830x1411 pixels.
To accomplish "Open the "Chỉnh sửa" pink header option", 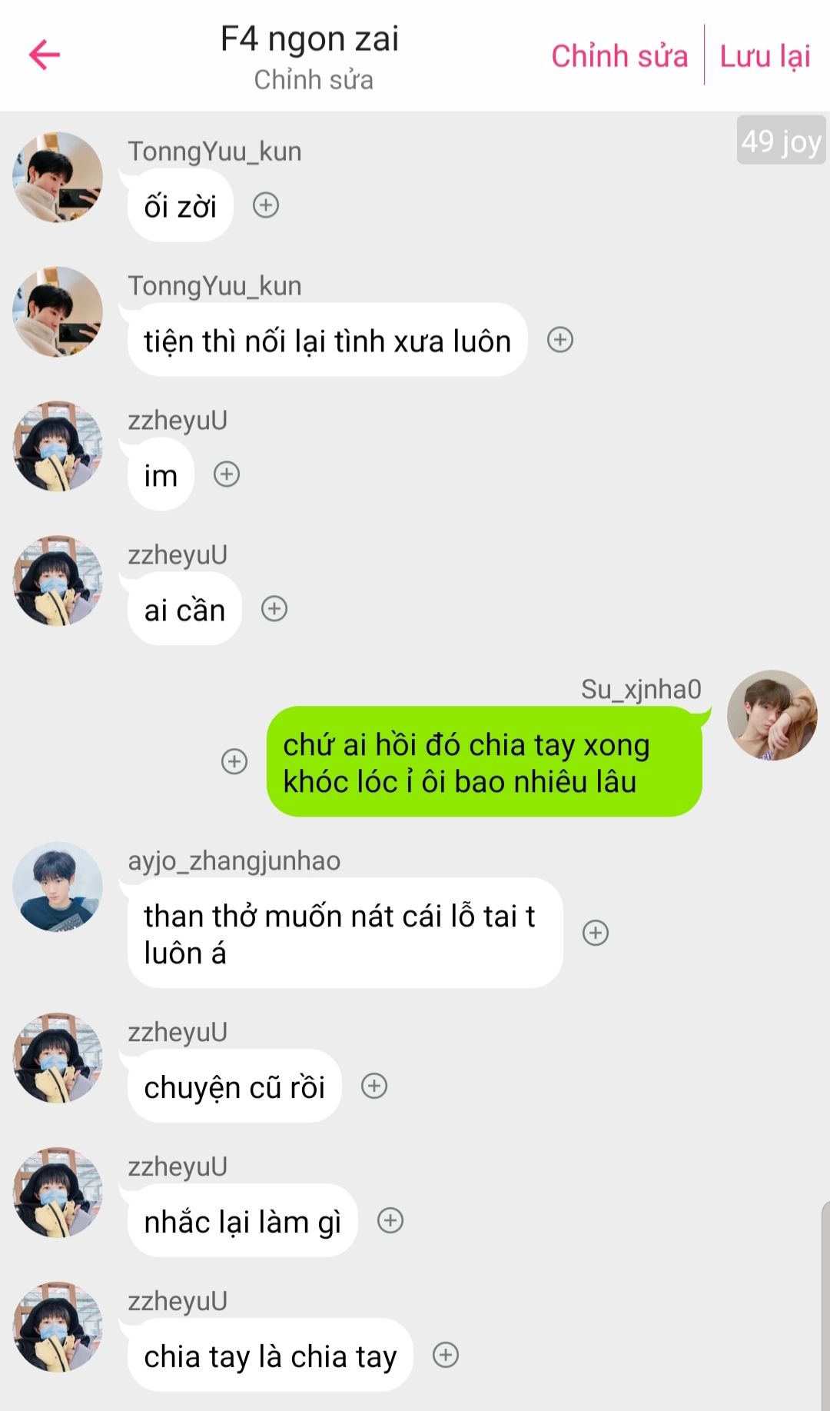I will point(619,56).
